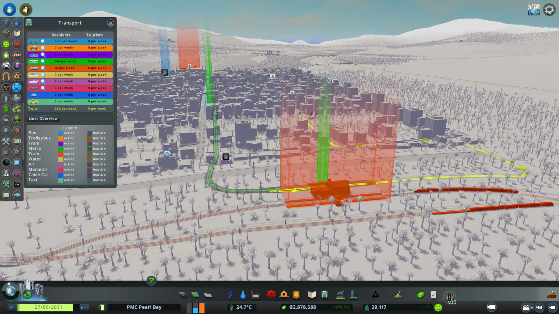559x314 pixels.
Task: Toggle bus lines visibility magnifier
Action: 43,41
